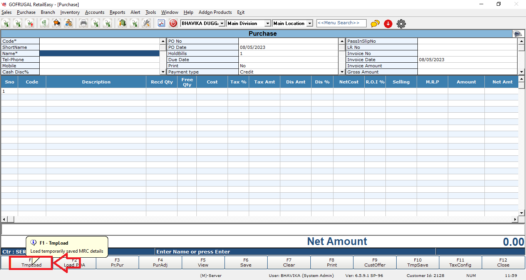Screen dimensions: 526x280
Task: Open the Reports menu
Action: 117,12
